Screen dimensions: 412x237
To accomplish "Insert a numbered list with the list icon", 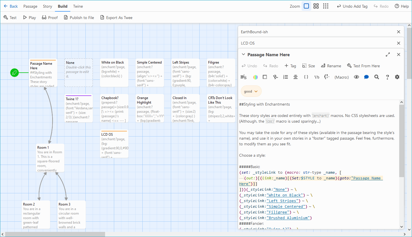I will pyautogui.click(x=286, y=77).
